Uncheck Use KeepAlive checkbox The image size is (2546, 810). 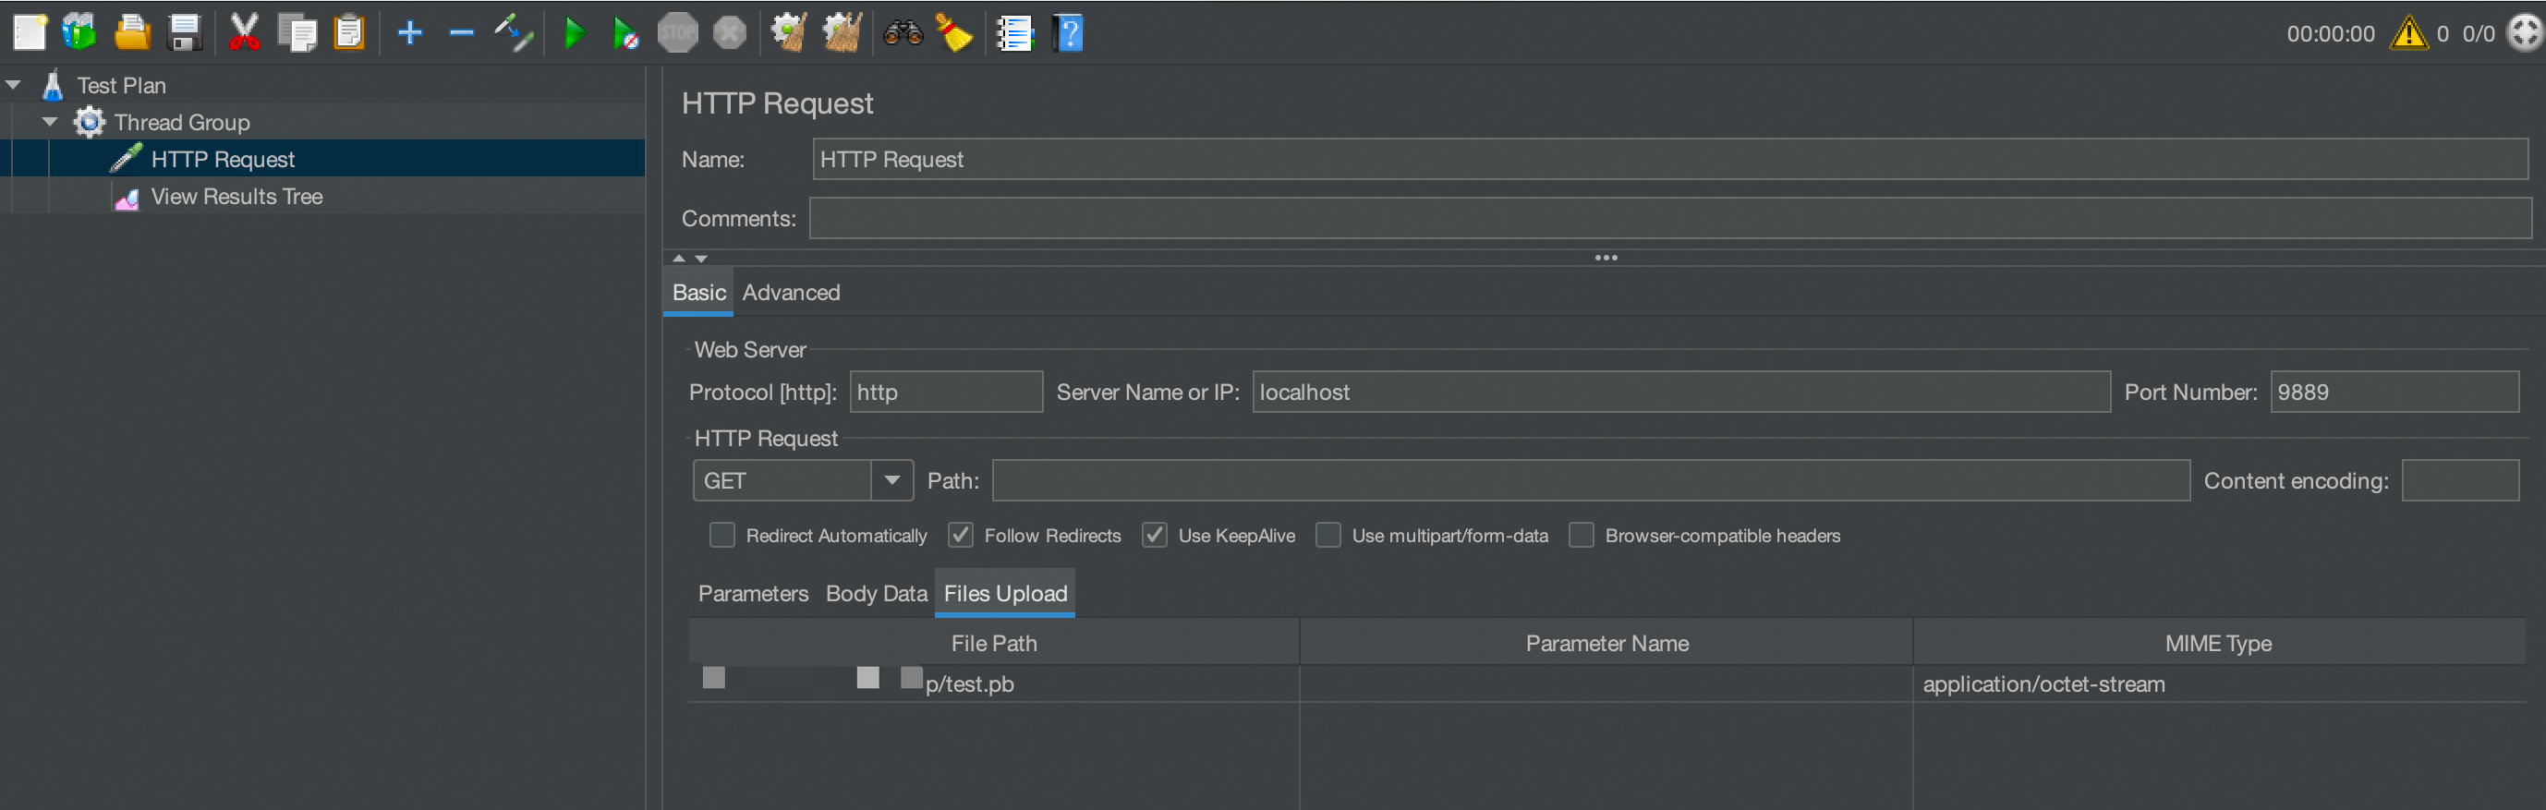(1154, 535)
